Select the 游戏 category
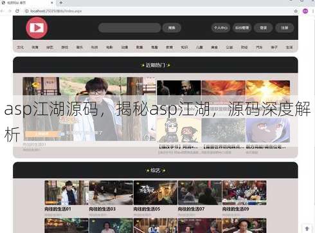315x233 pixels. (65, 47)
